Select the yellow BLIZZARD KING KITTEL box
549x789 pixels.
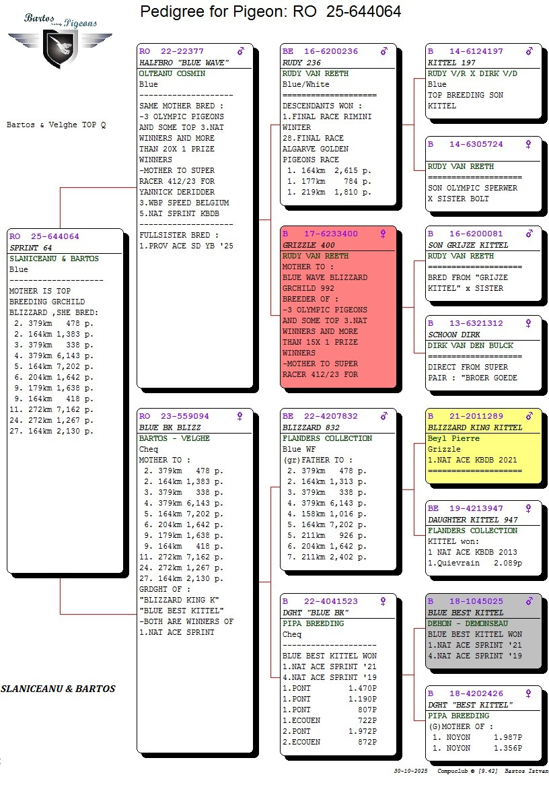(484, 448)
